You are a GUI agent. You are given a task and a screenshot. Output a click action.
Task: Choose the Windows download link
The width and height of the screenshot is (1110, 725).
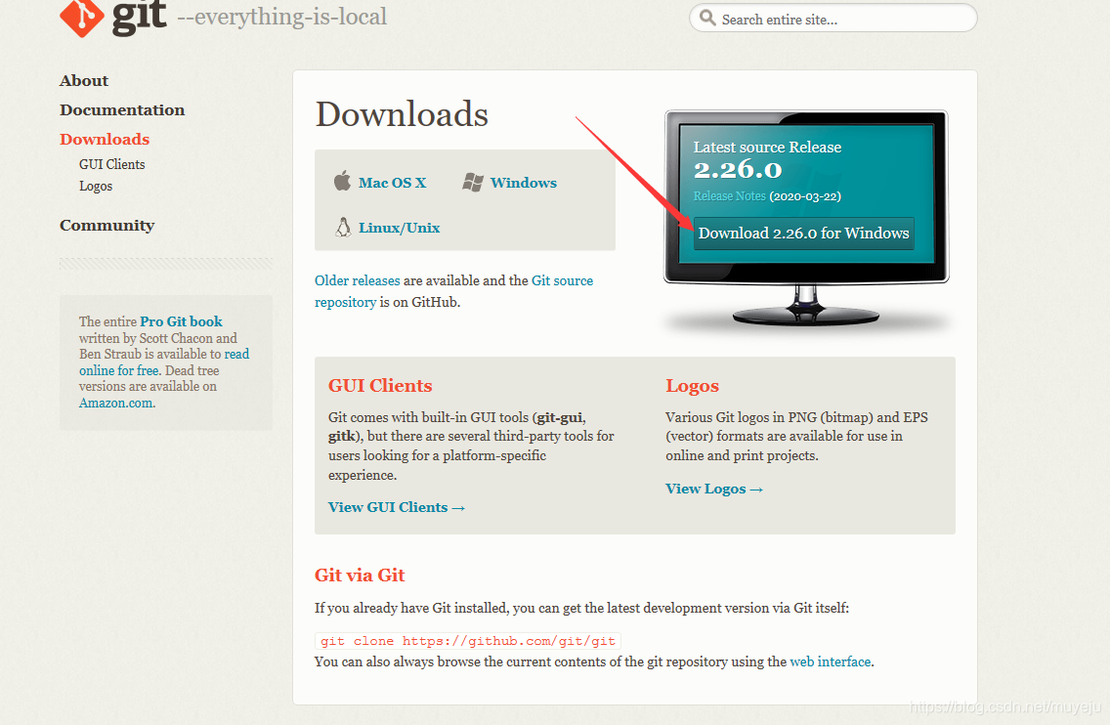[x=523, y=183]
